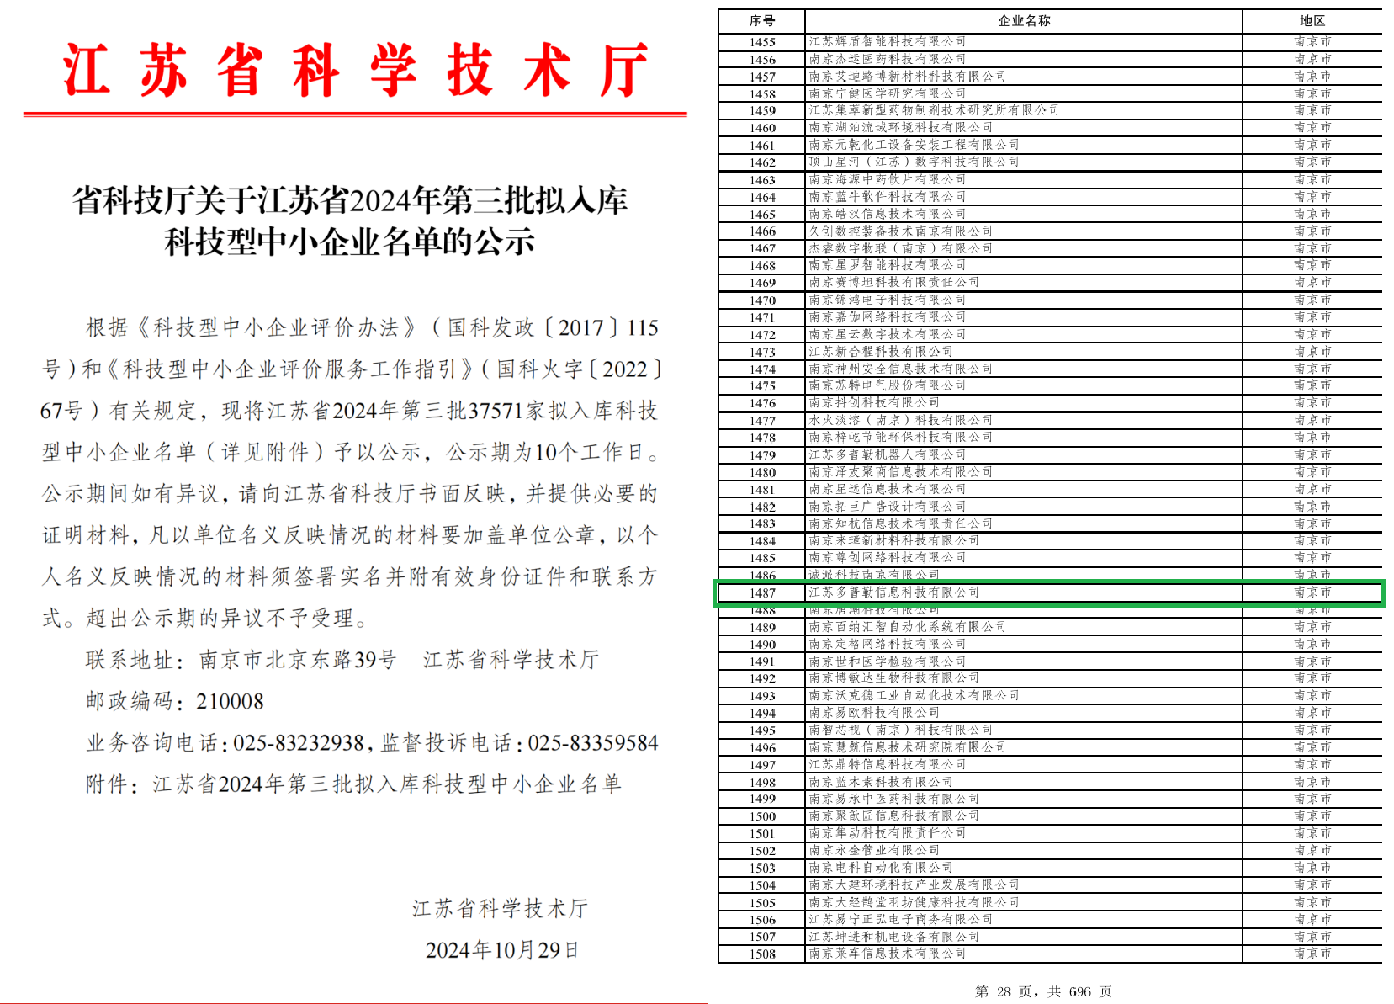Click company 南京大建环境科技产业发展有限公司
1394x1004 pixels.
[x=914, y=884]
